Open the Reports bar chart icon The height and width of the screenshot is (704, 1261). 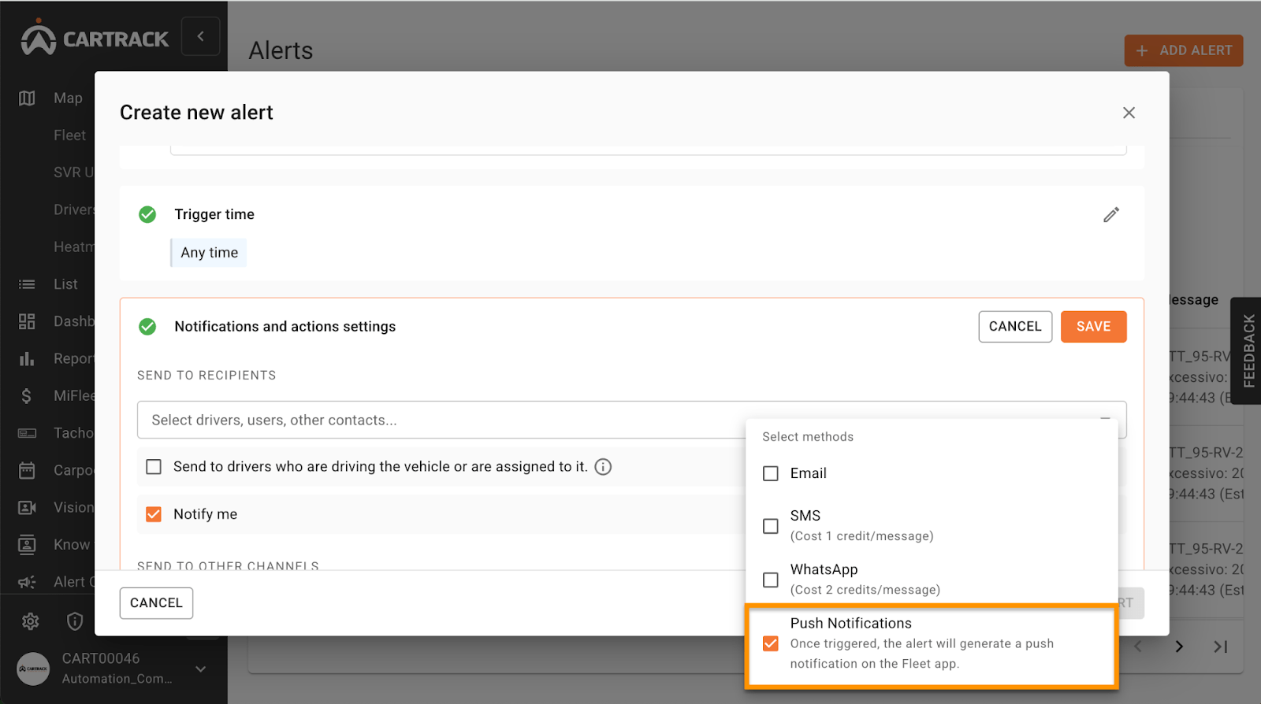pyautogui.click(x=27, y=358)
